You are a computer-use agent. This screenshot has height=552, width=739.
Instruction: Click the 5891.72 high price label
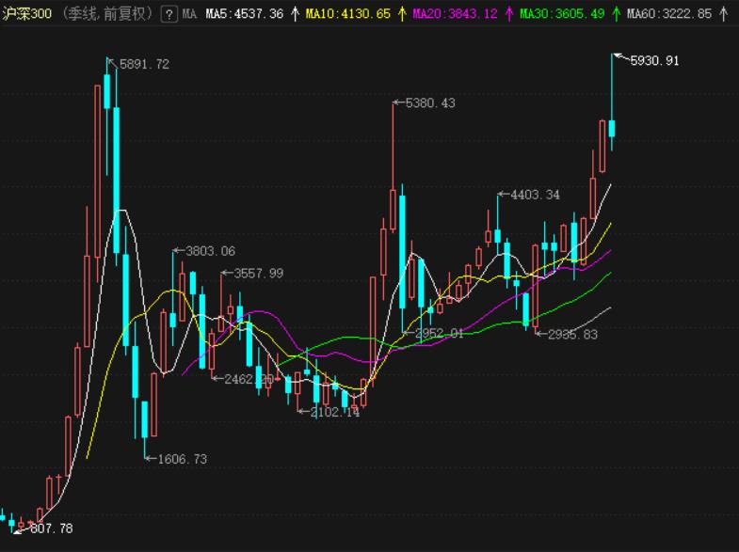144,65
